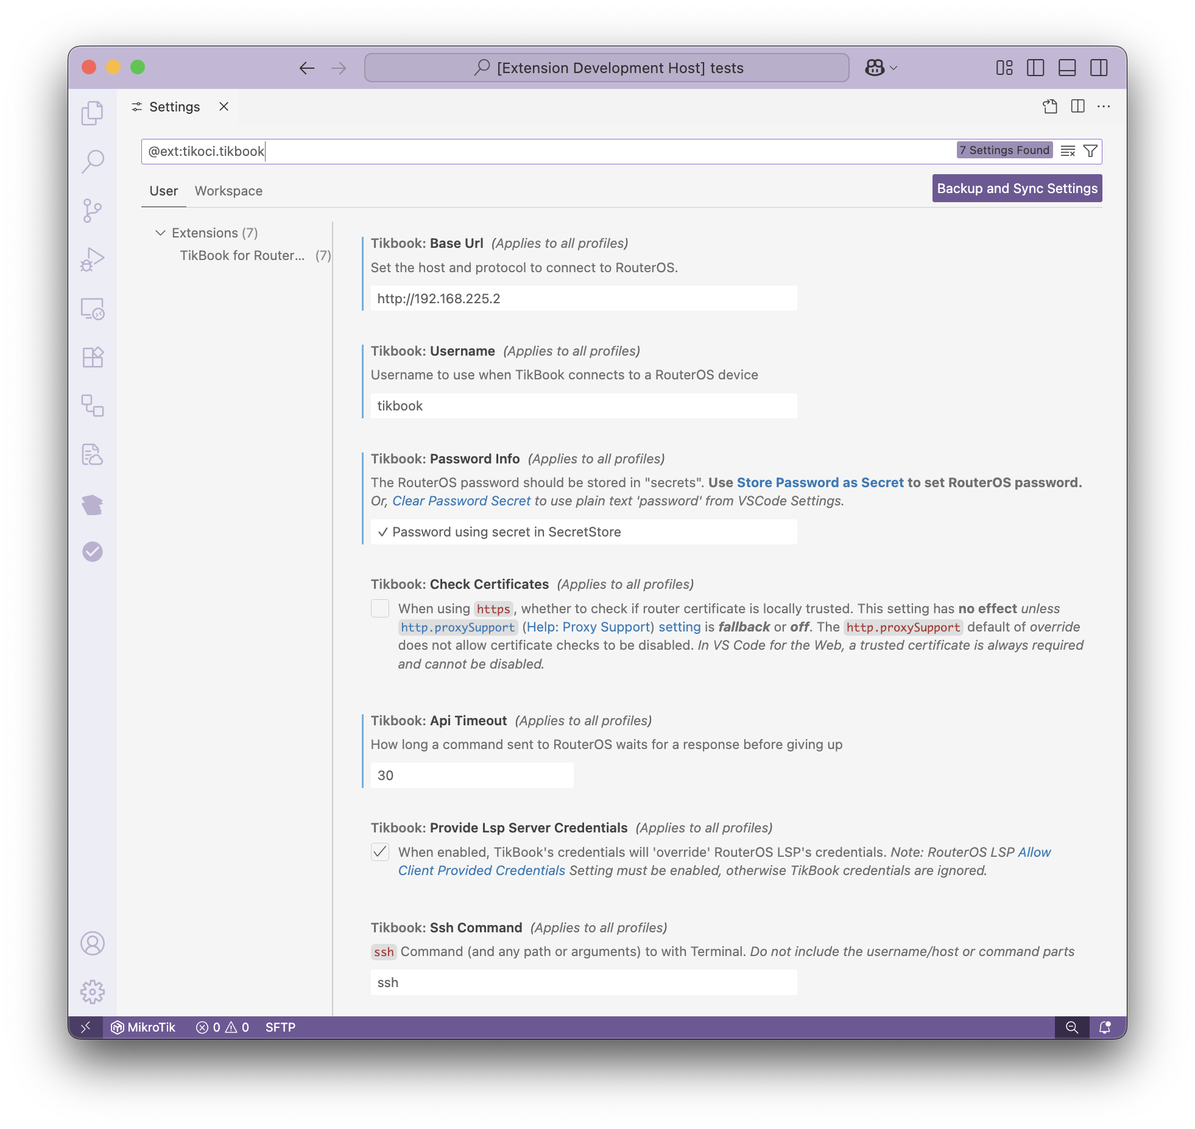Click Backup and Sync Settings button

coord(1017,189)
